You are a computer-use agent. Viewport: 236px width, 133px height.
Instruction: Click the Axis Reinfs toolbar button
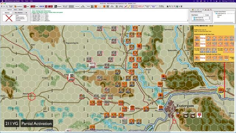(x=112, y=6)
